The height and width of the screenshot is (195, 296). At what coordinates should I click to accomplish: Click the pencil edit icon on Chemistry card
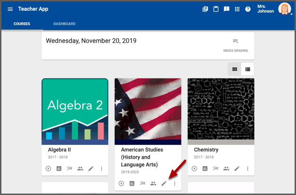(x=237, y=169)
